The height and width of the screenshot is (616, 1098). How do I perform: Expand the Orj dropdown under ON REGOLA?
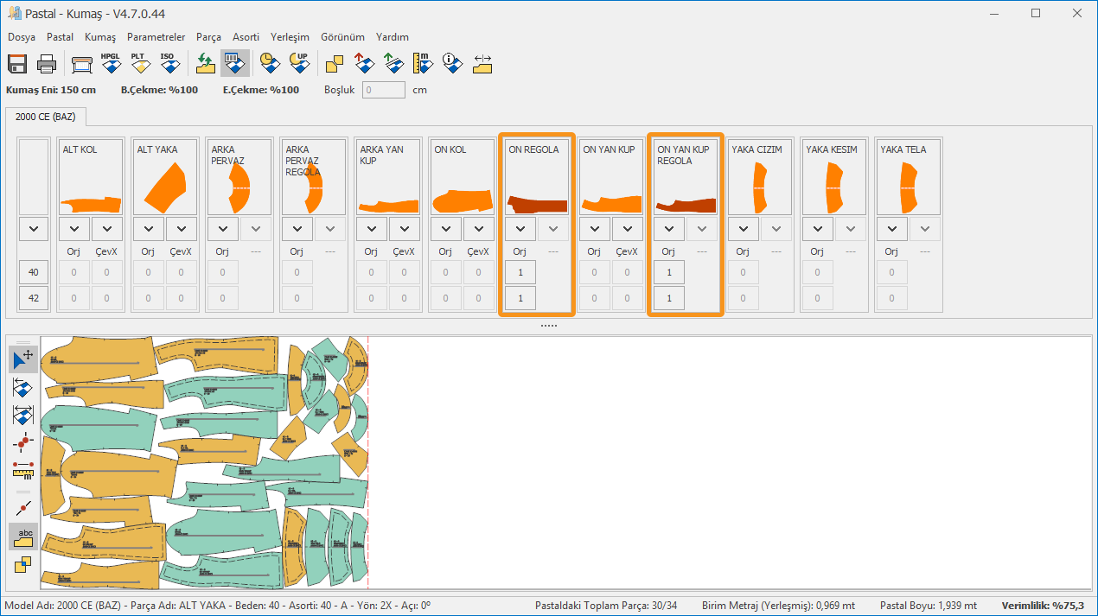coord(520,229)
